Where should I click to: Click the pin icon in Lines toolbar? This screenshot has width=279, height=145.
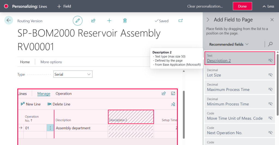pyautogui.click(x=173, y=104)
